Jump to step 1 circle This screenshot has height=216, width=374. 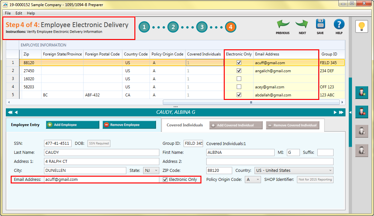pos(144,27)
